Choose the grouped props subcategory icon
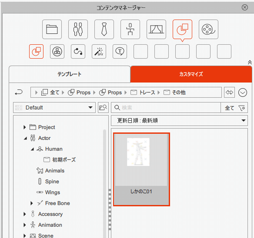This screenshot has width=254, height=238. [x=57, y=51]
